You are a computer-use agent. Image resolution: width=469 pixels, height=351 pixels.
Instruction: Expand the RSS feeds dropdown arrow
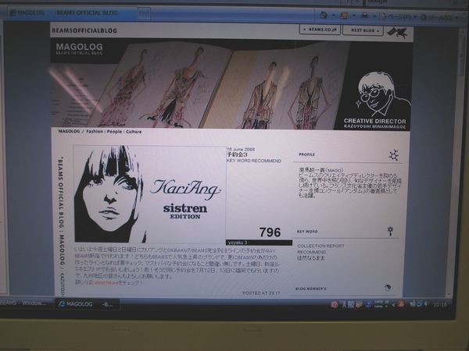[x=354, y=16]
